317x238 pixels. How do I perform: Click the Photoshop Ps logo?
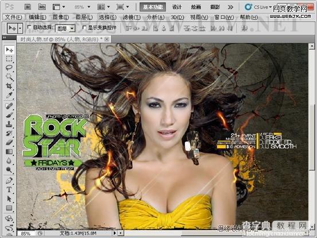(9, 7)
